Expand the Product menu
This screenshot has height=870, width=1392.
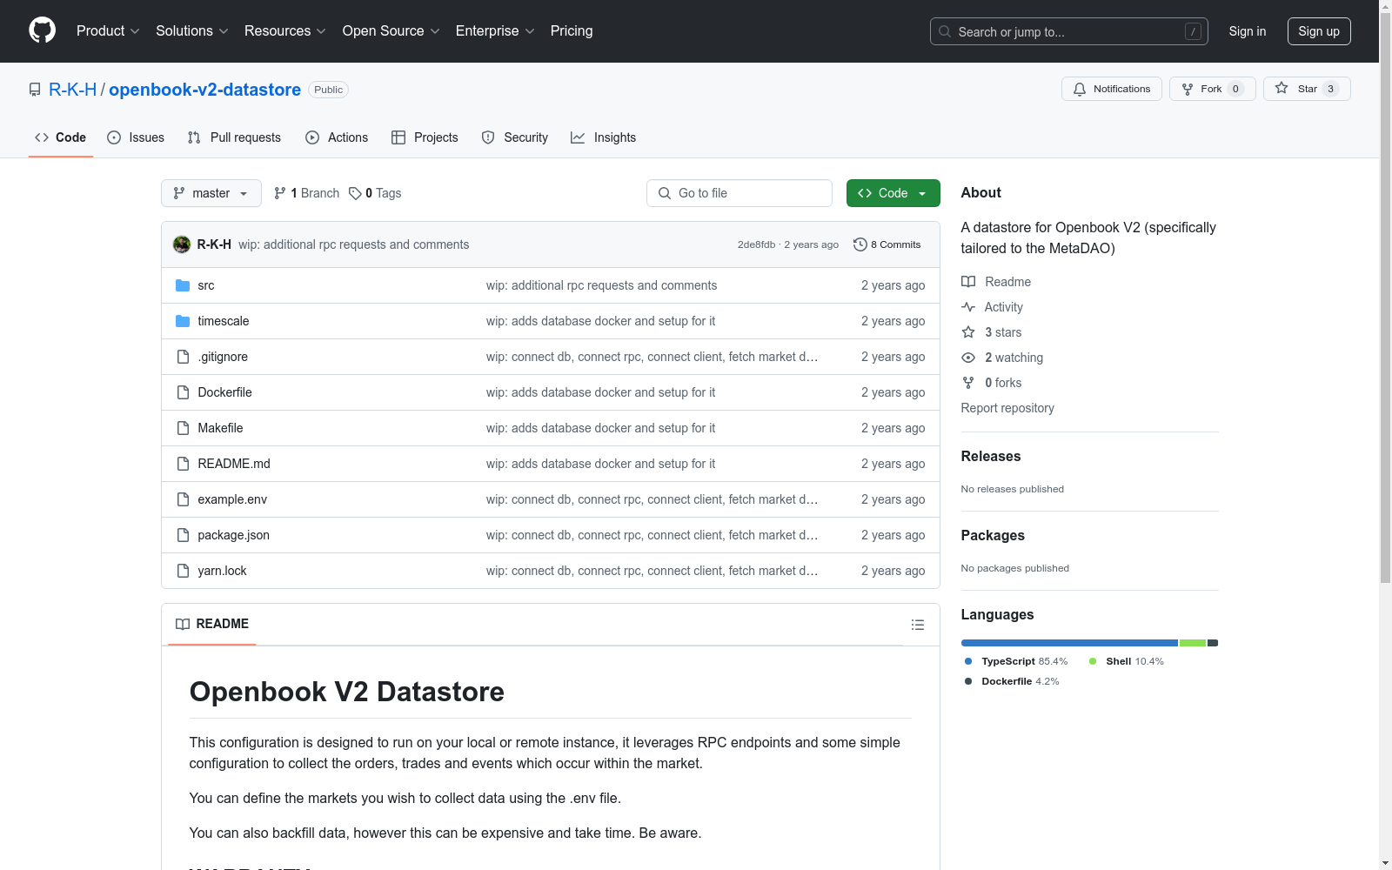pyautogui.click(x=108, y=30)
